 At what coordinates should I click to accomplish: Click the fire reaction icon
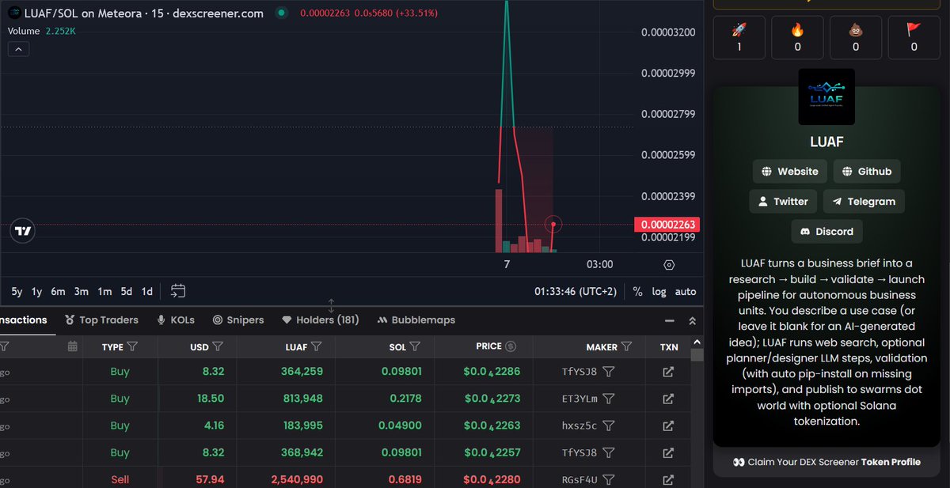(797, 31)
